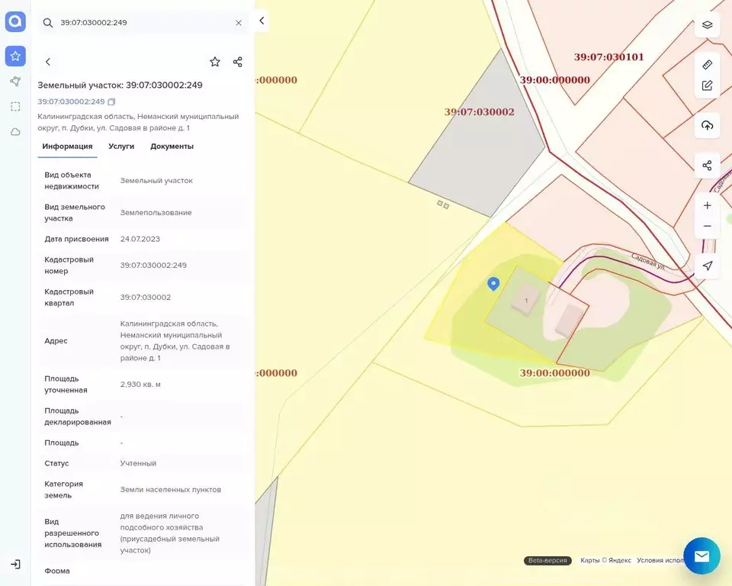Viewport: 732px width, 586px height.
Task: Click the blue location marker on map
Action: (x=493, y=284)
